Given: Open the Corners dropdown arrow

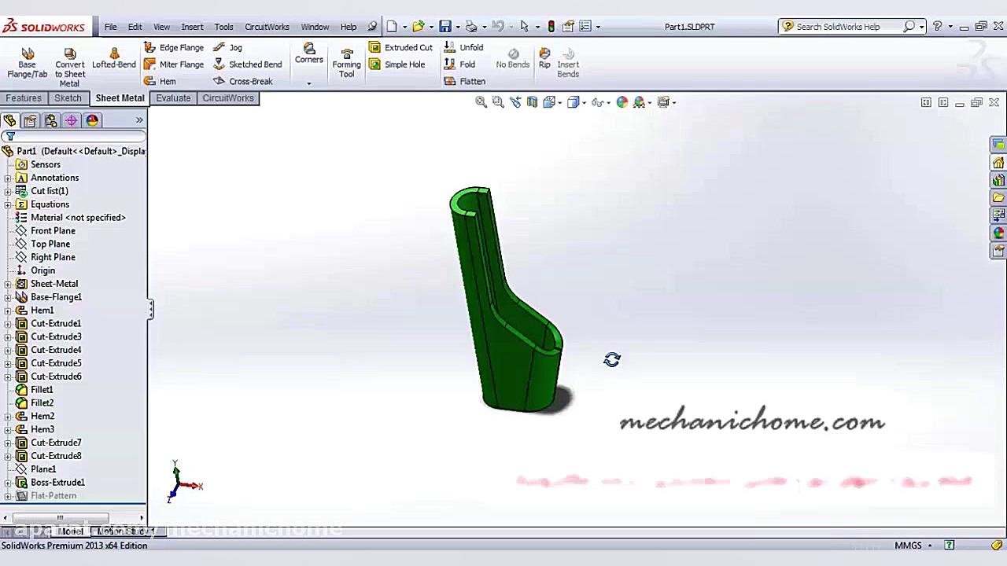Looking at the screenshot, I should coord(309,83).
